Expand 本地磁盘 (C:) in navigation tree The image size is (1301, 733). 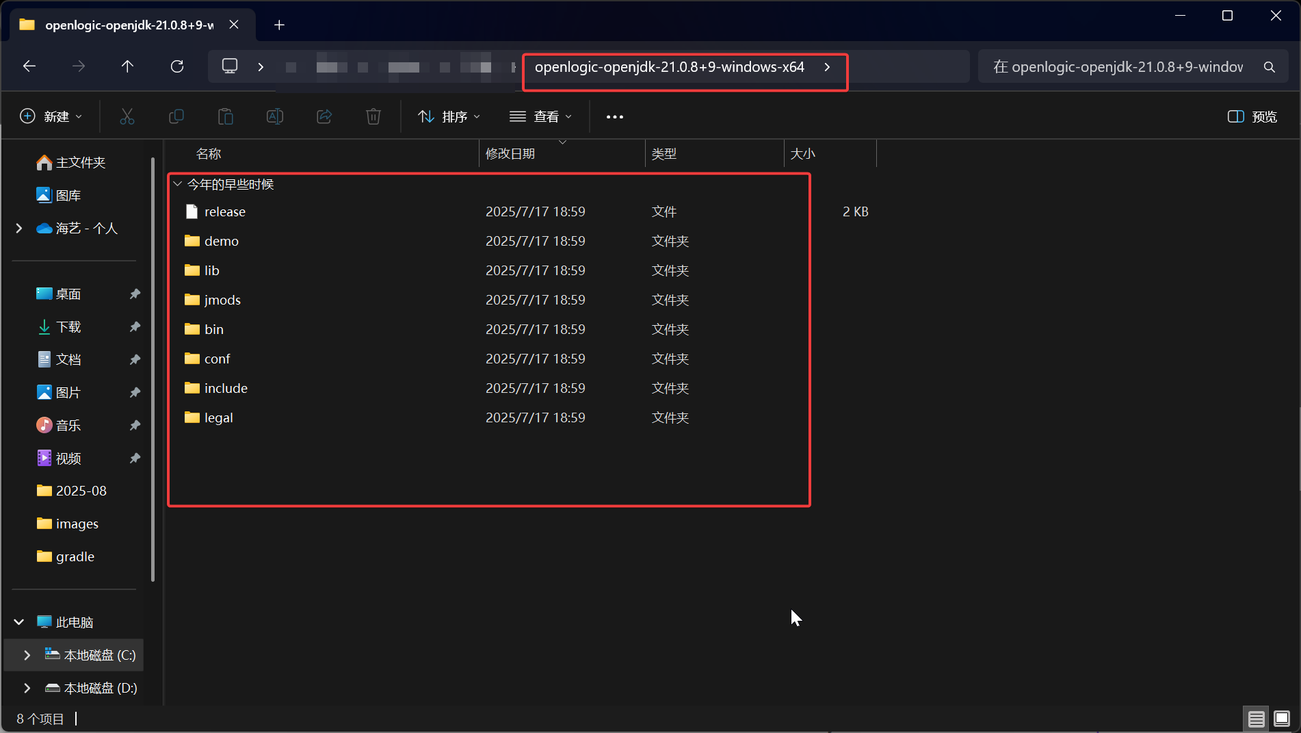pos(27,655)
